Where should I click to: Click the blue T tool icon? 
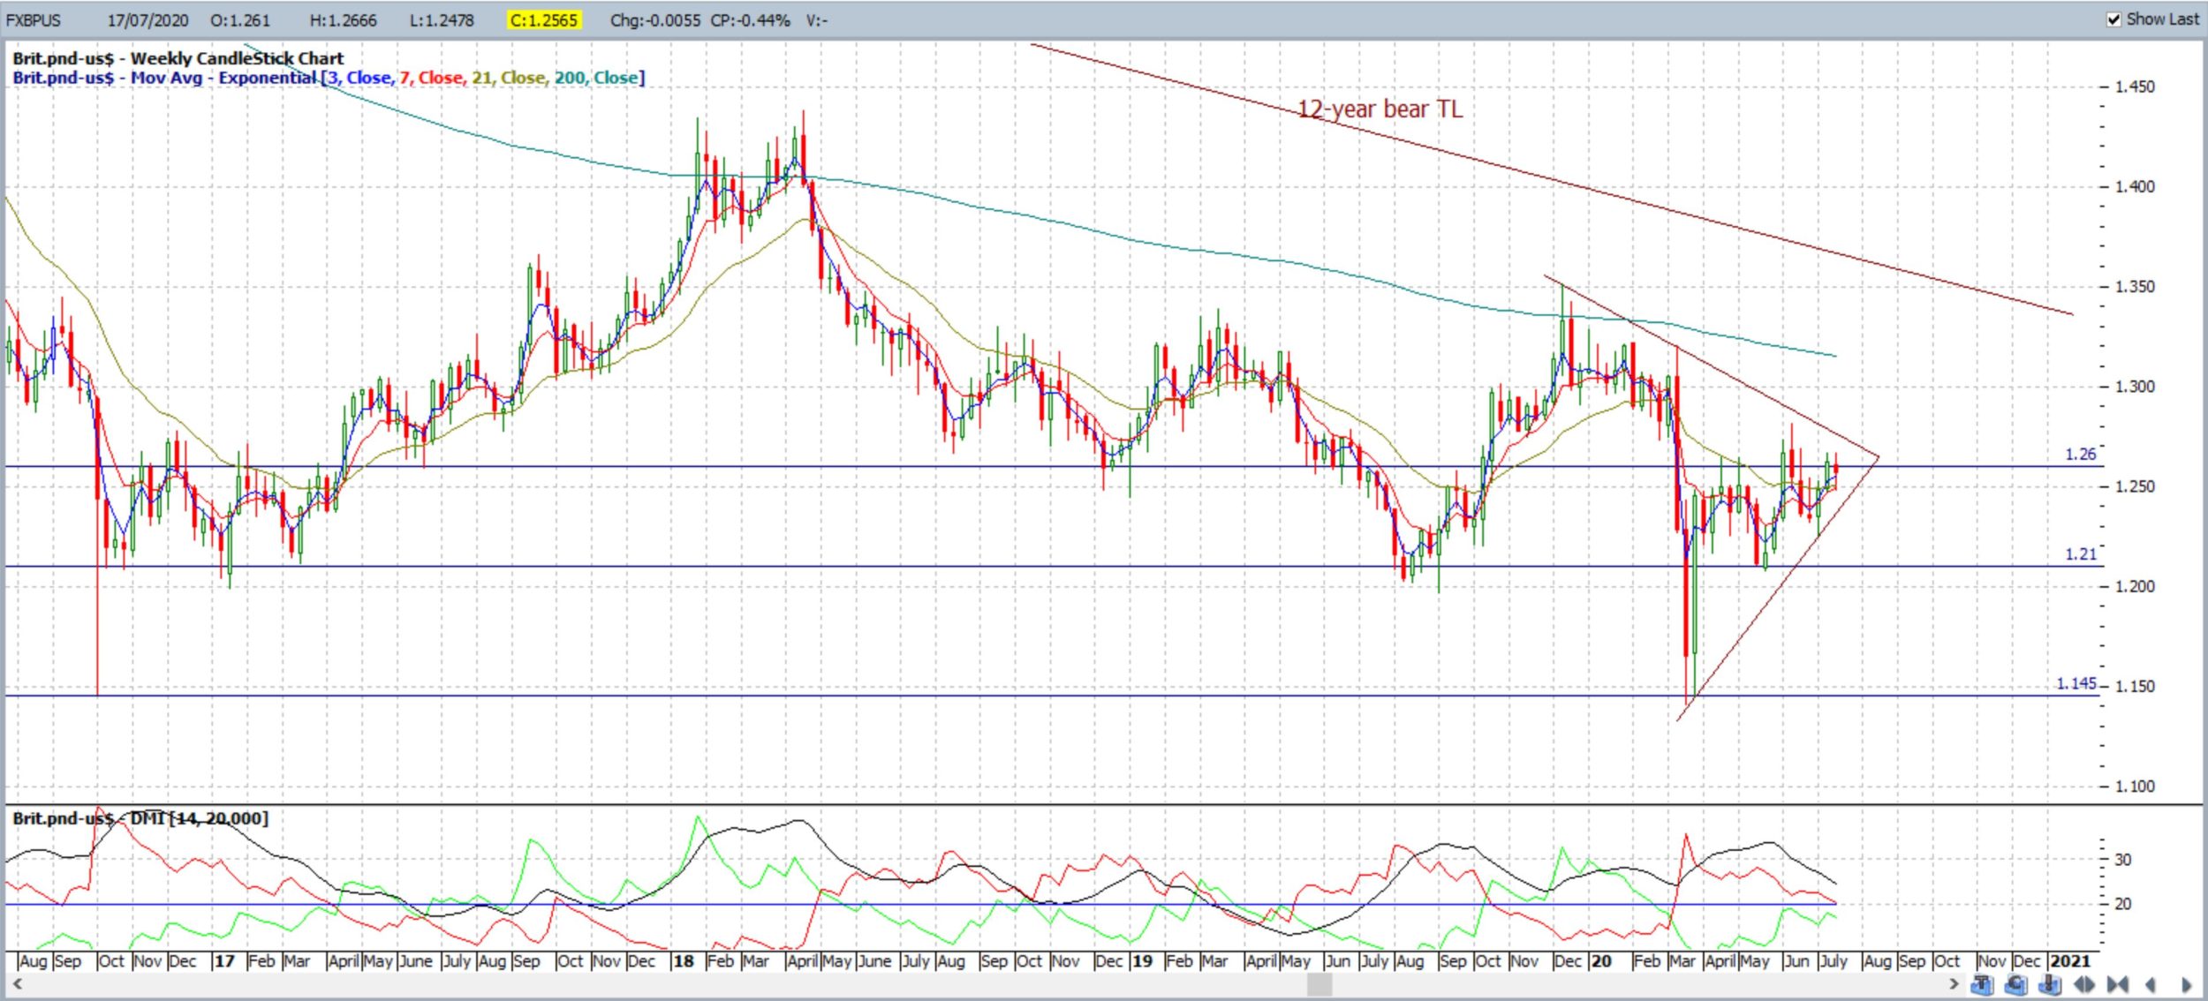point(1982,984)
